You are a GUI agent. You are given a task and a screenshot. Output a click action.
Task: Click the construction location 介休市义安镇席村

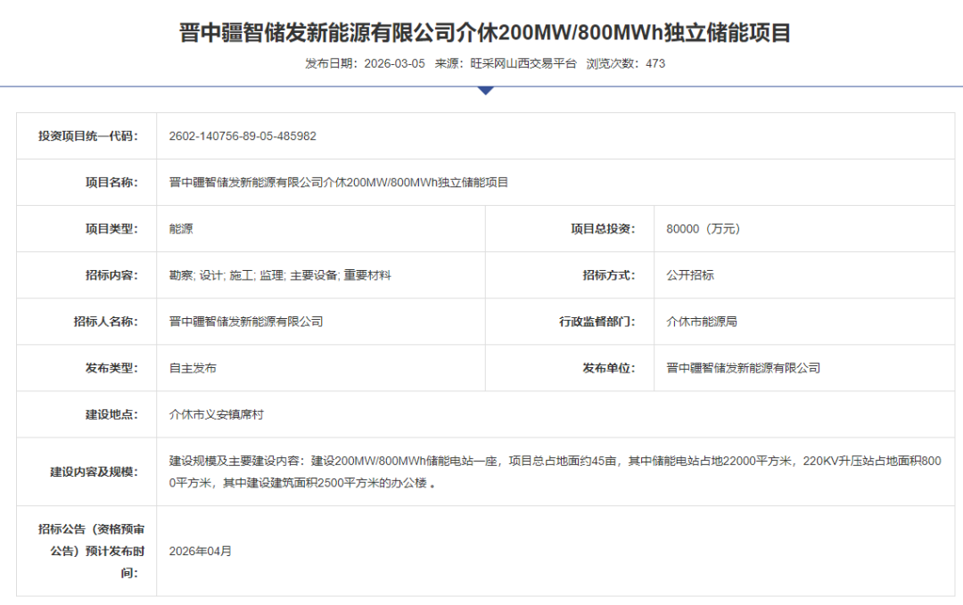click(217, 414)
